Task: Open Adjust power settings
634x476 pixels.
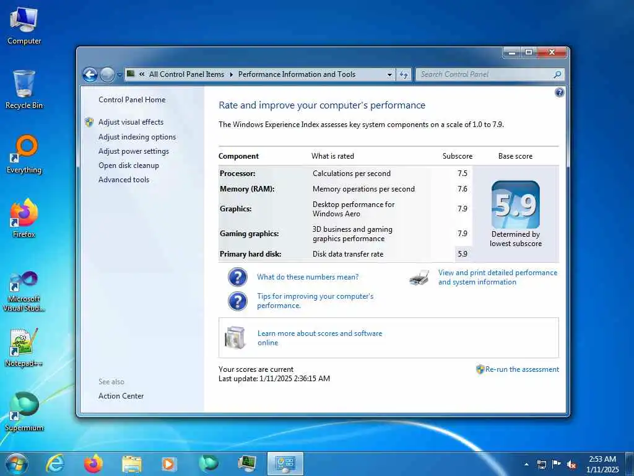Action: [x=134, y=151]
